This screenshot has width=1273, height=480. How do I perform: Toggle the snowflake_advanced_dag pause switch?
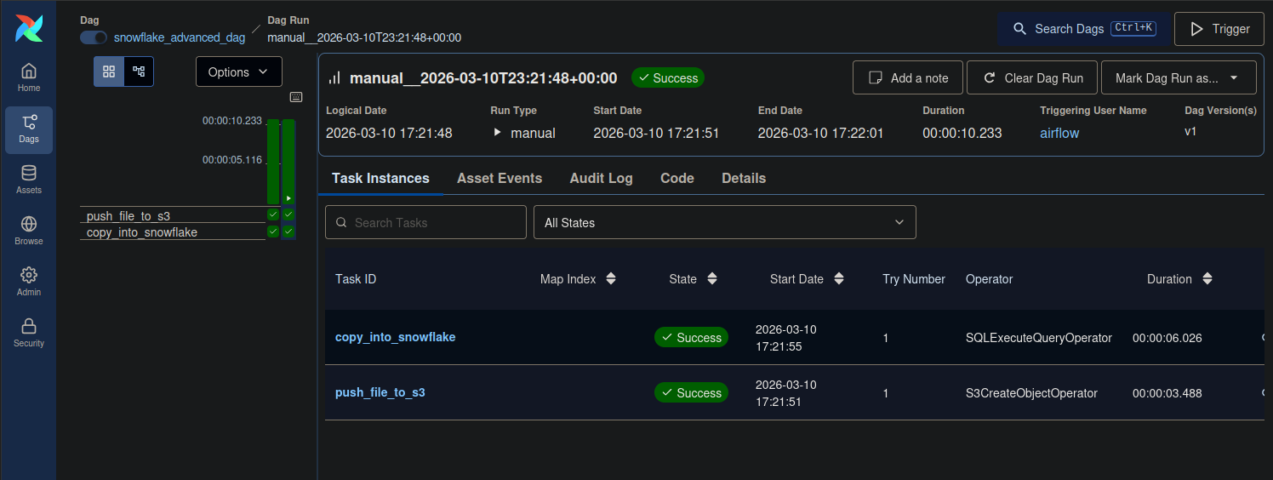94,37
